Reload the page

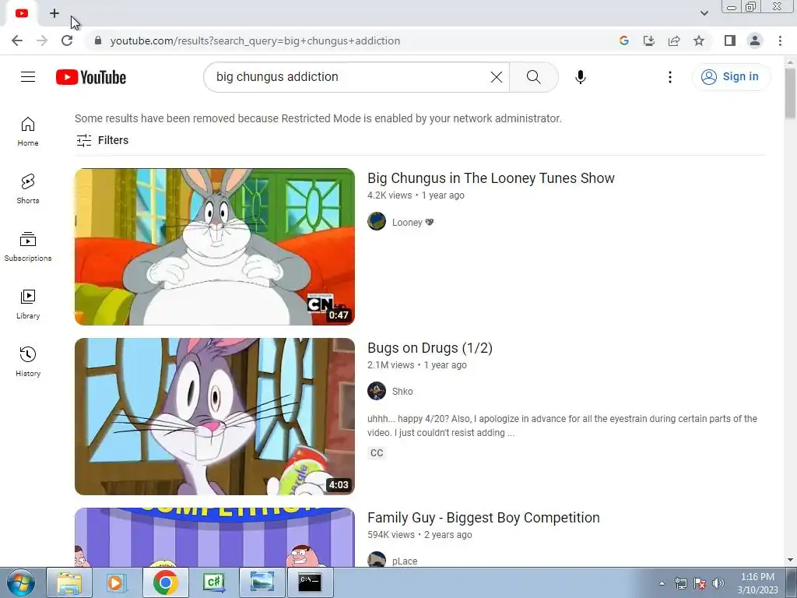[67, 40]
